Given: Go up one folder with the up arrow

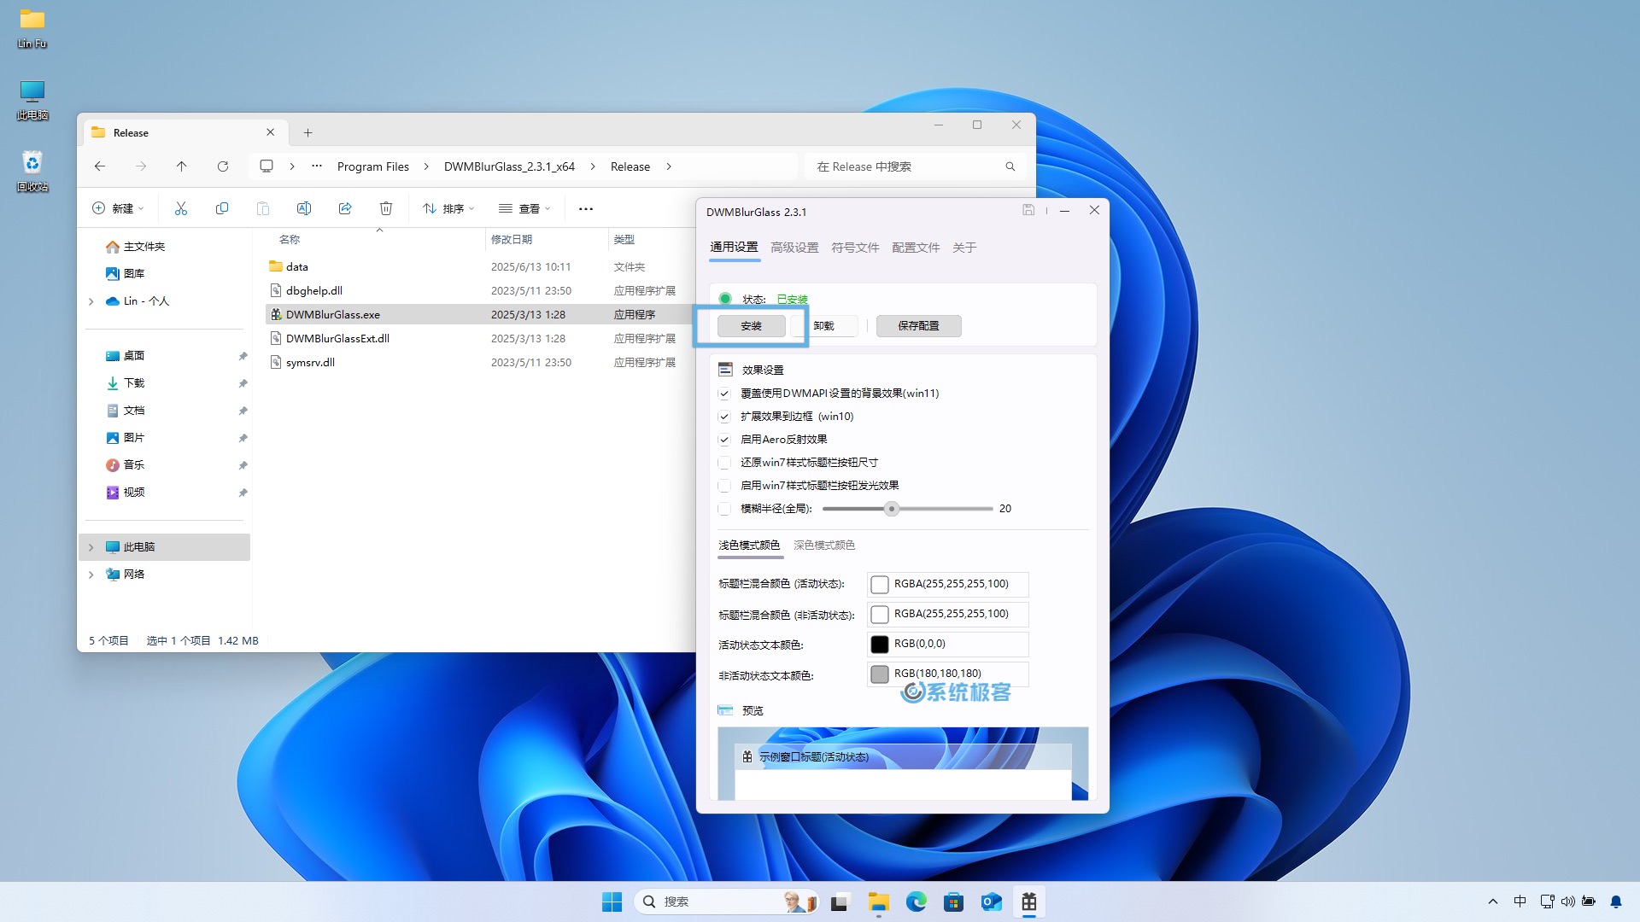Looking at the screenshot, I should [181, 166].
